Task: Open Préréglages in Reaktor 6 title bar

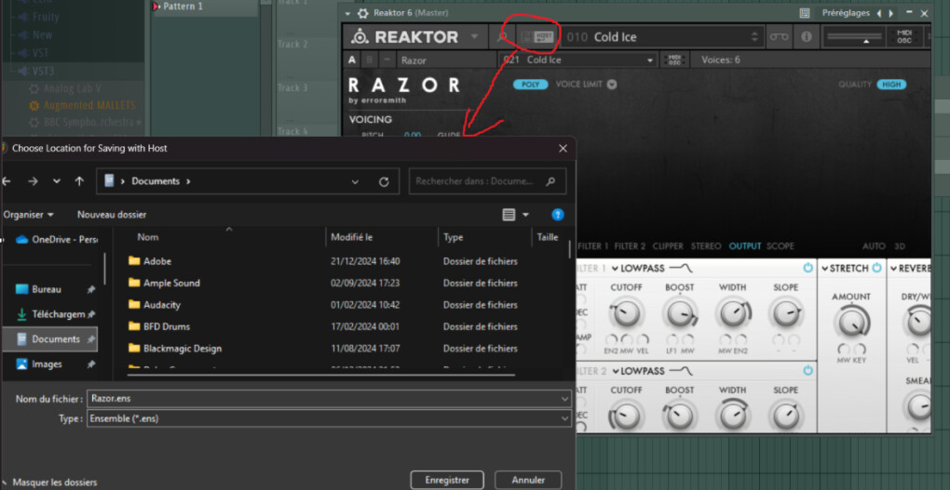Action: tap(845, 13)
